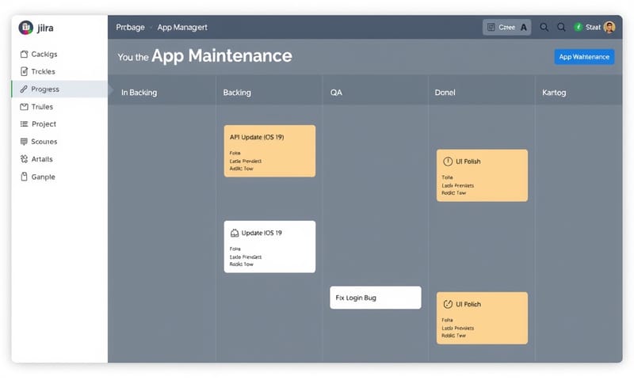
Task: Open the UI Polich card title
Action: [x=468, y=304]
